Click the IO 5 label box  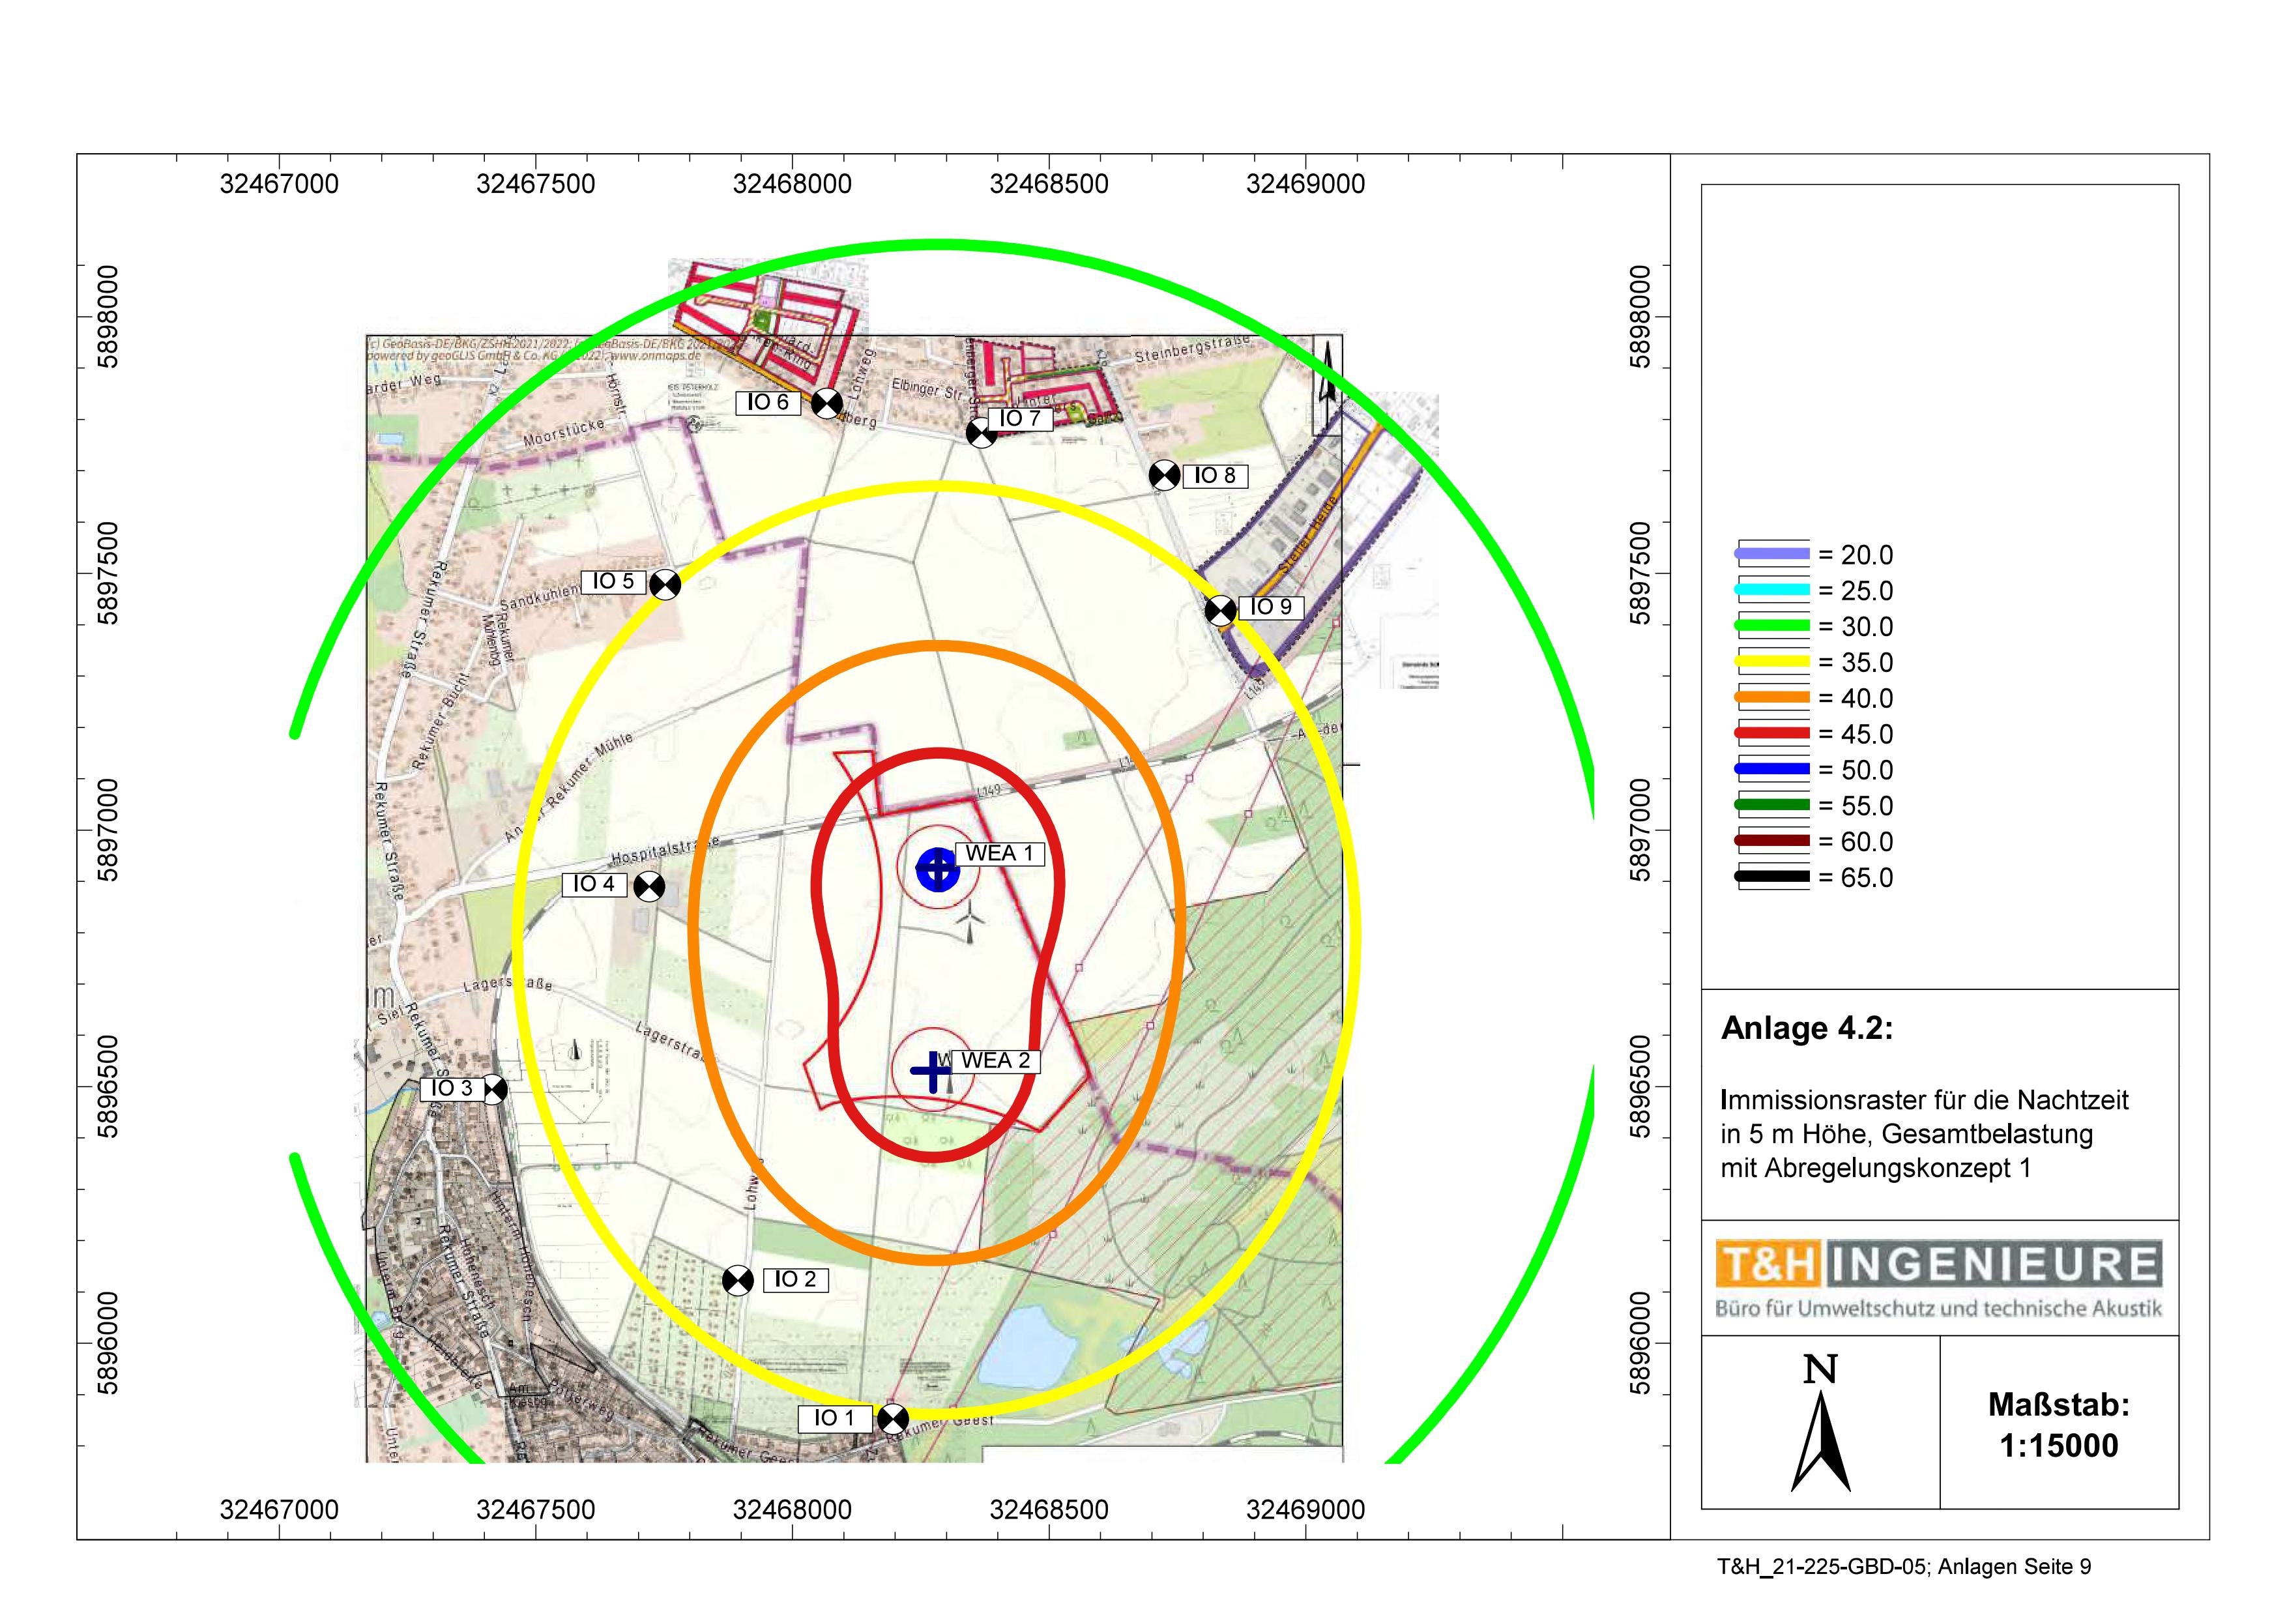(x=613, y=583)
